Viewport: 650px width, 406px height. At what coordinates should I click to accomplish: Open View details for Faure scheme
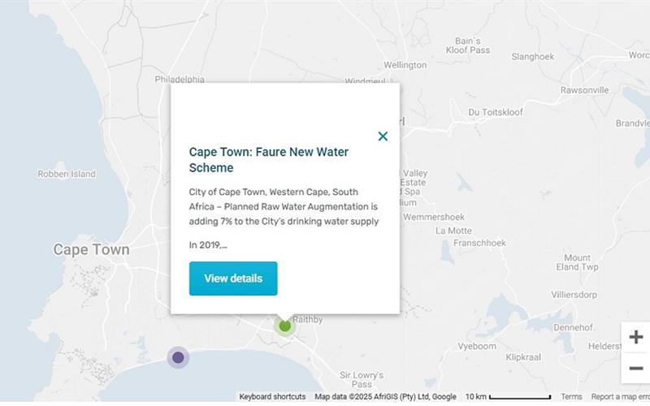tap(233, 279)
